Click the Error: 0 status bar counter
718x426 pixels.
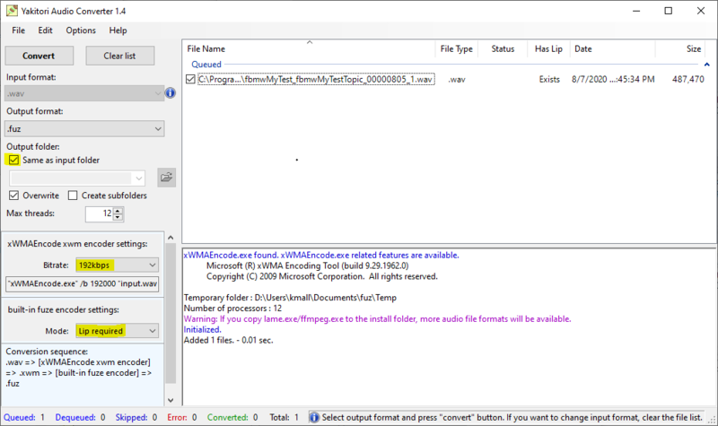(x=182, y=417)
